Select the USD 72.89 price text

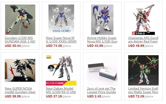[136, 96]
